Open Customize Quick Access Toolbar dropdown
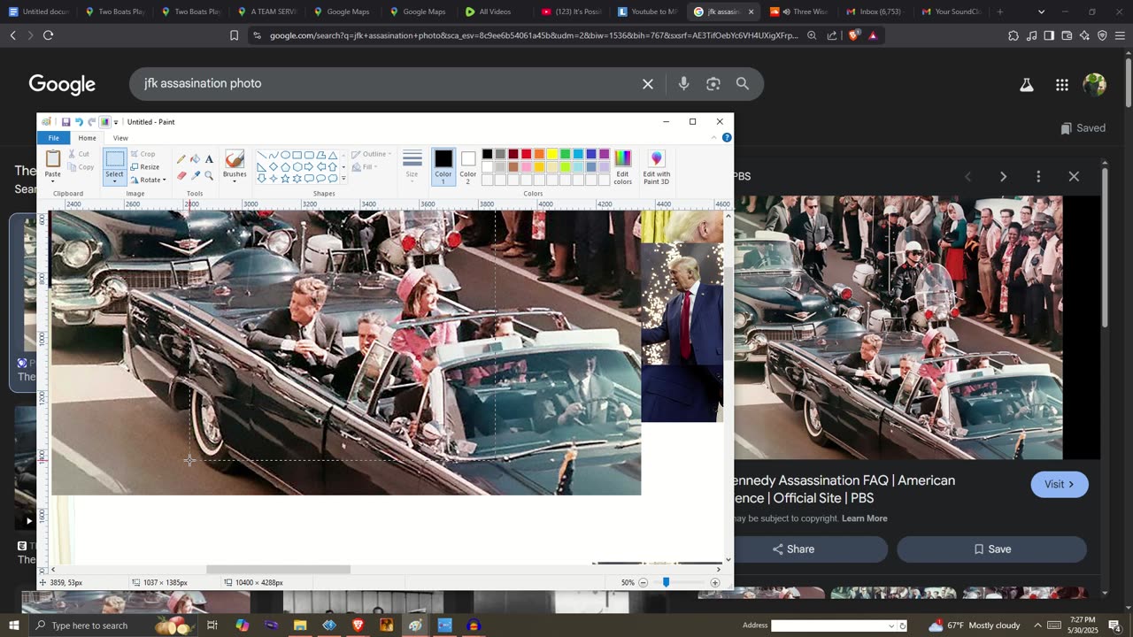The width and height of the screenshot is (1133, 637). [116, 122]
